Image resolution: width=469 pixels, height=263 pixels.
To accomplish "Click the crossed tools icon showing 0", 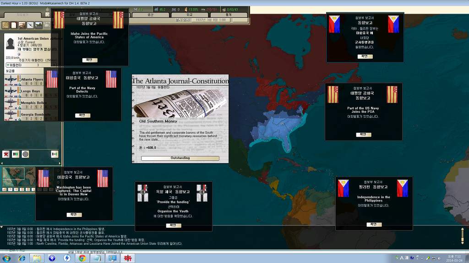I will [x=174, y=10].
